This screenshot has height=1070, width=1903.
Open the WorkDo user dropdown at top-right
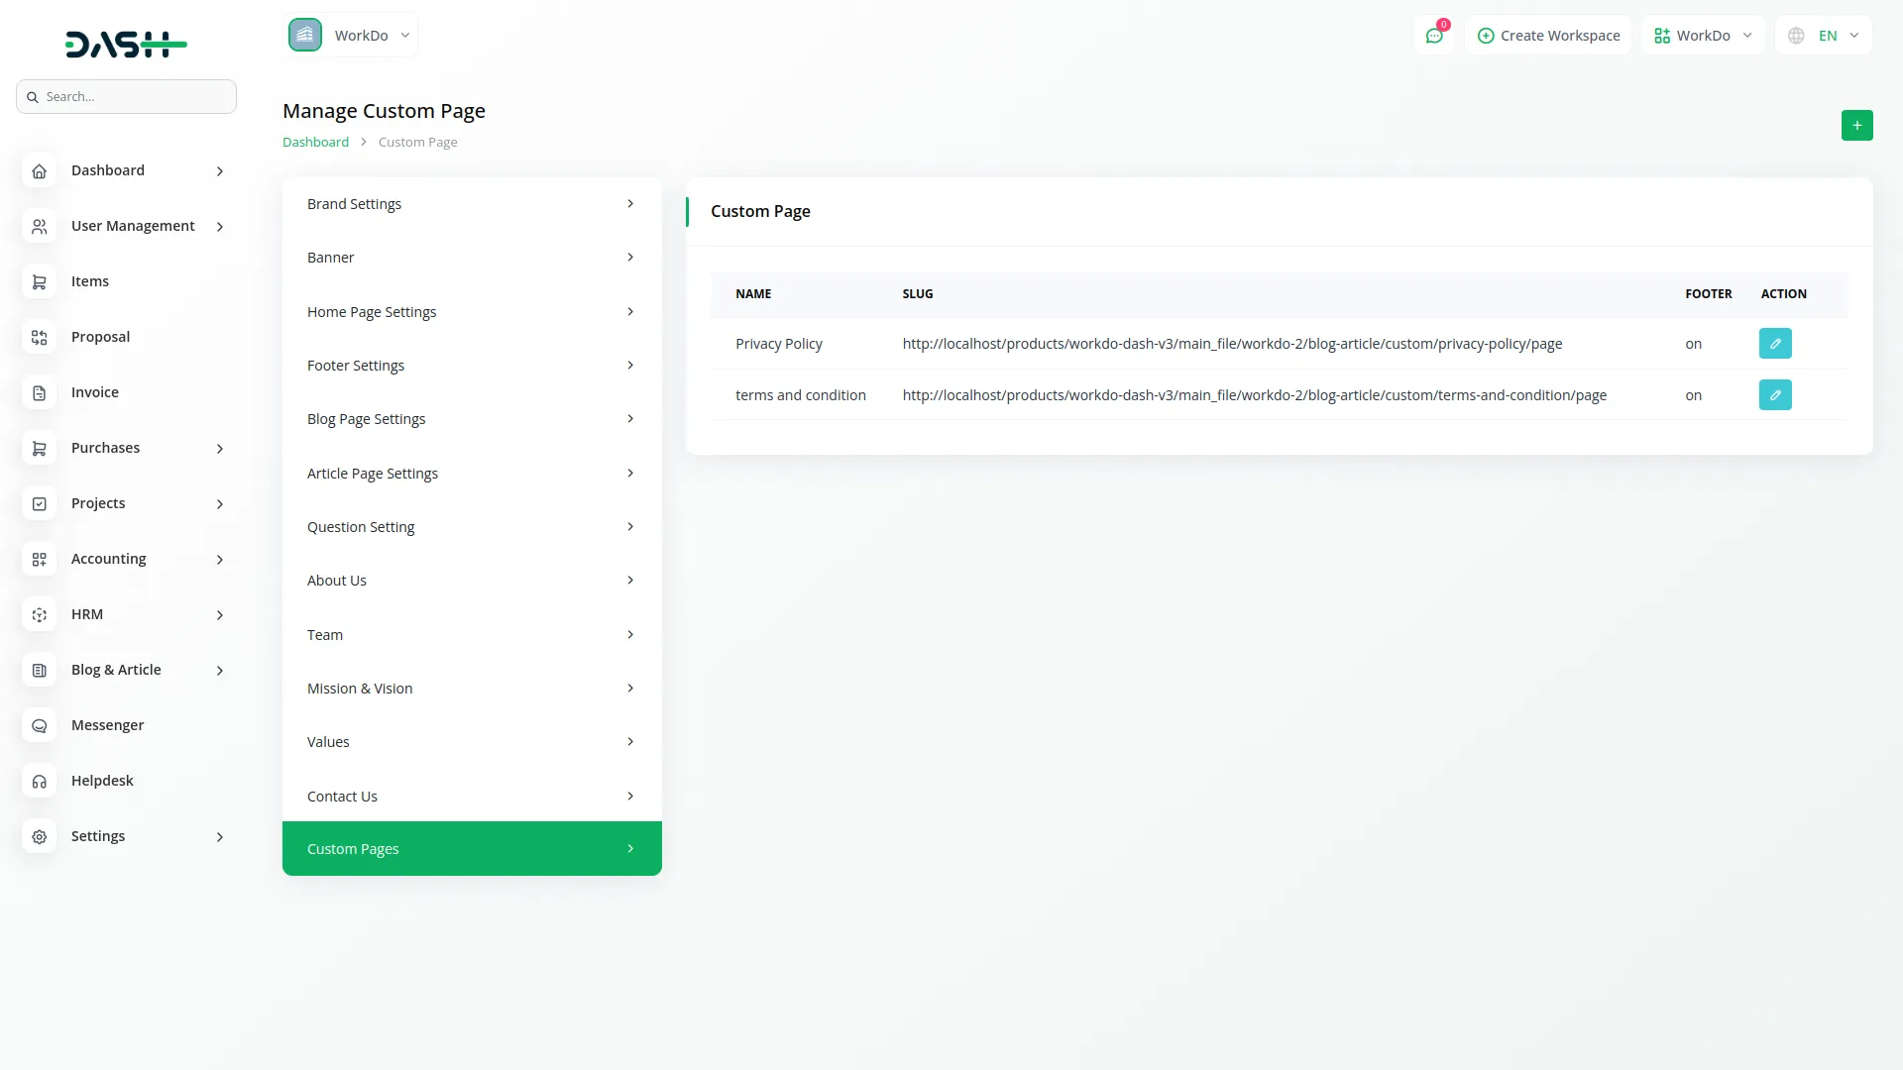(1702, 36)
